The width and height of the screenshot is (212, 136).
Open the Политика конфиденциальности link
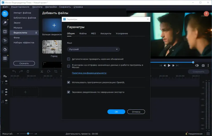[x=89, y=73]
